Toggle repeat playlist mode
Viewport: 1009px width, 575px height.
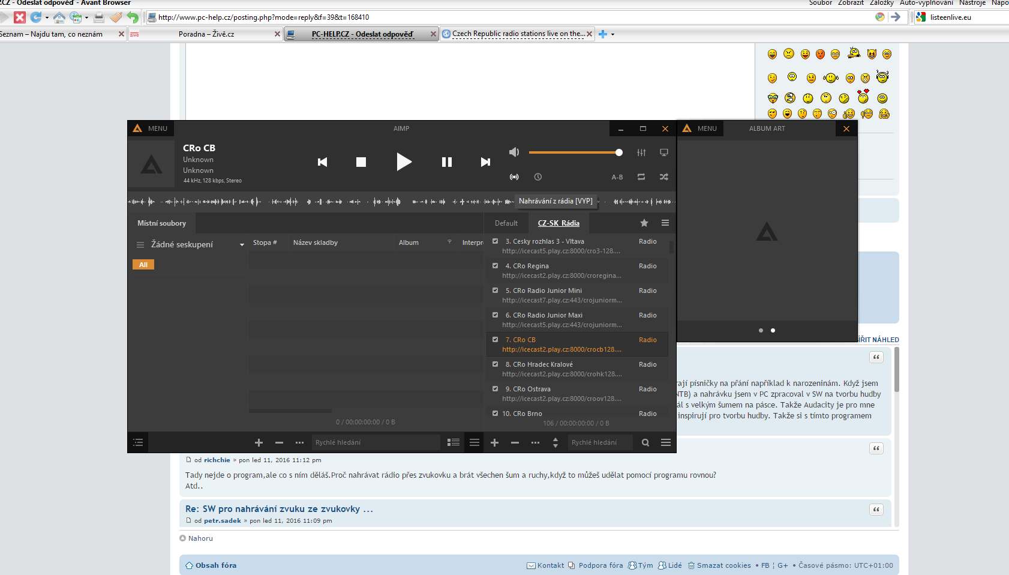641,177
